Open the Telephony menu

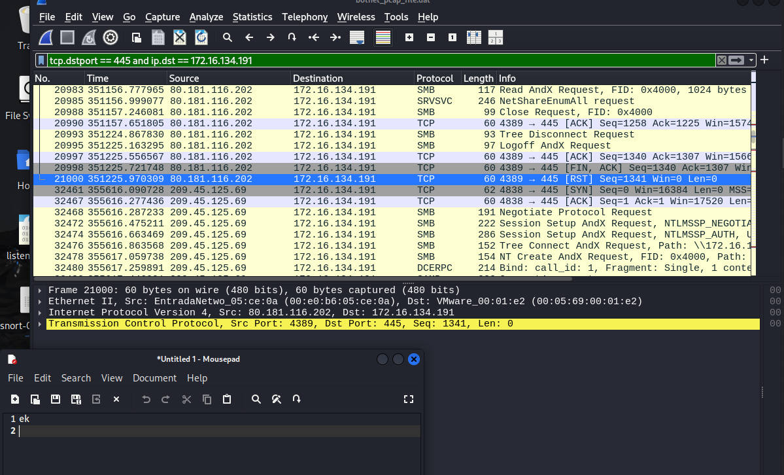pos(305,17)
